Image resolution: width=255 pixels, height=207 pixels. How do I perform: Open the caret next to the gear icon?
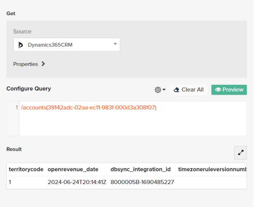click(x=164, y=90)
